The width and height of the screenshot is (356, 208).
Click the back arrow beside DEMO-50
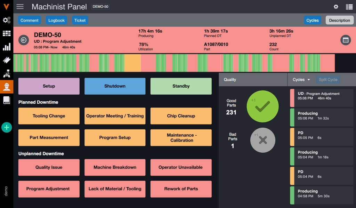(23, 40)
